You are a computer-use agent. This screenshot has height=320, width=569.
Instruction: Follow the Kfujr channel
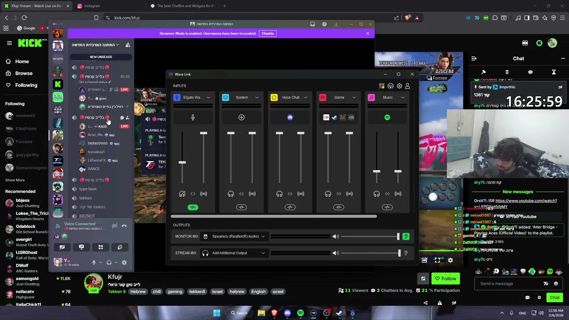pos(446,279)
